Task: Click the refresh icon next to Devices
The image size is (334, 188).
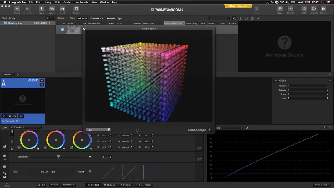Action: 18,74
